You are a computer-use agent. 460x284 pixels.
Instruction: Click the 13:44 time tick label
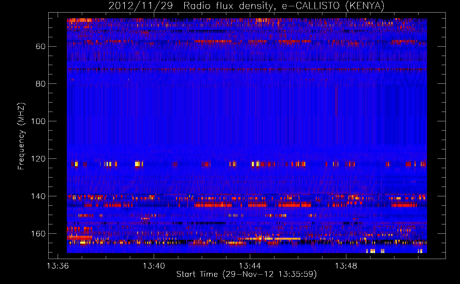250,266
